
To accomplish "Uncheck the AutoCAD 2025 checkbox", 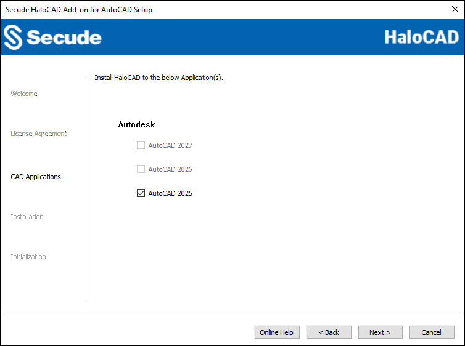I will (141, 193).
